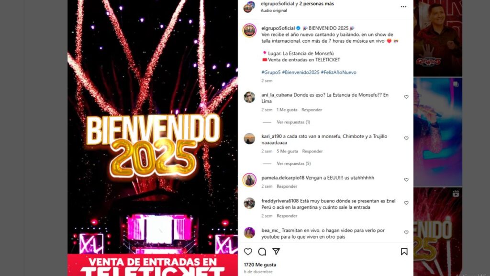The height and width of the screenshot is (276, 490).
Task: Like the post with the heart icon
Action: 248,252
